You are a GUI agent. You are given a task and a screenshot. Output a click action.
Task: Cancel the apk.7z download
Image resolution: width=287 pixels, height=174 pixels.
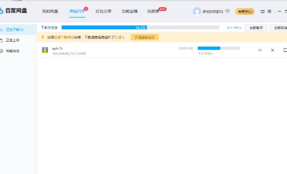tap(272, 50)
